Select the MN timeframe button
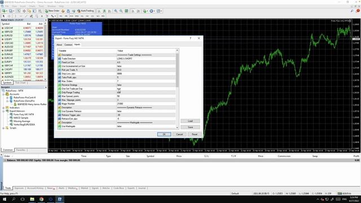 tap(103, 16)
